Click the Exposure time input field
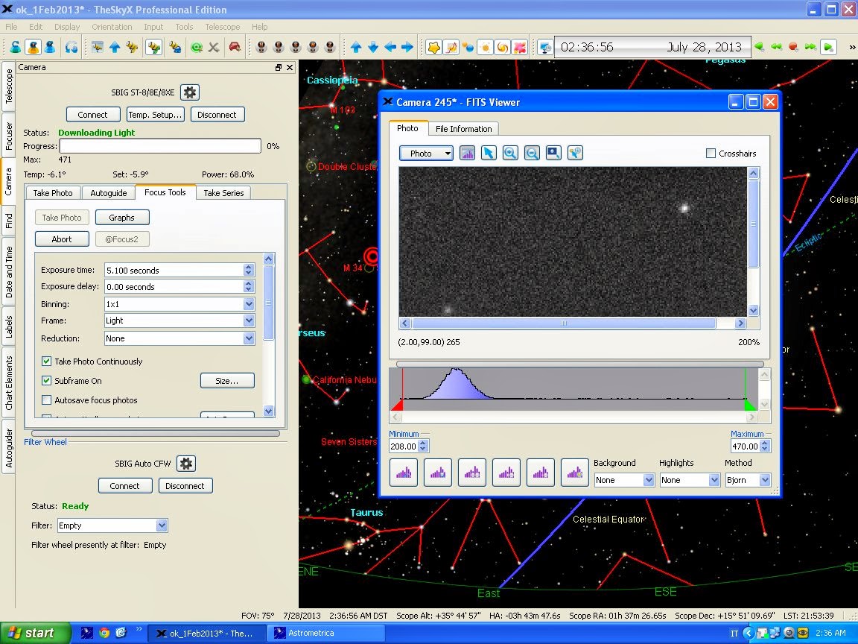Screen dimensions: 858x644 click(174, 270)
